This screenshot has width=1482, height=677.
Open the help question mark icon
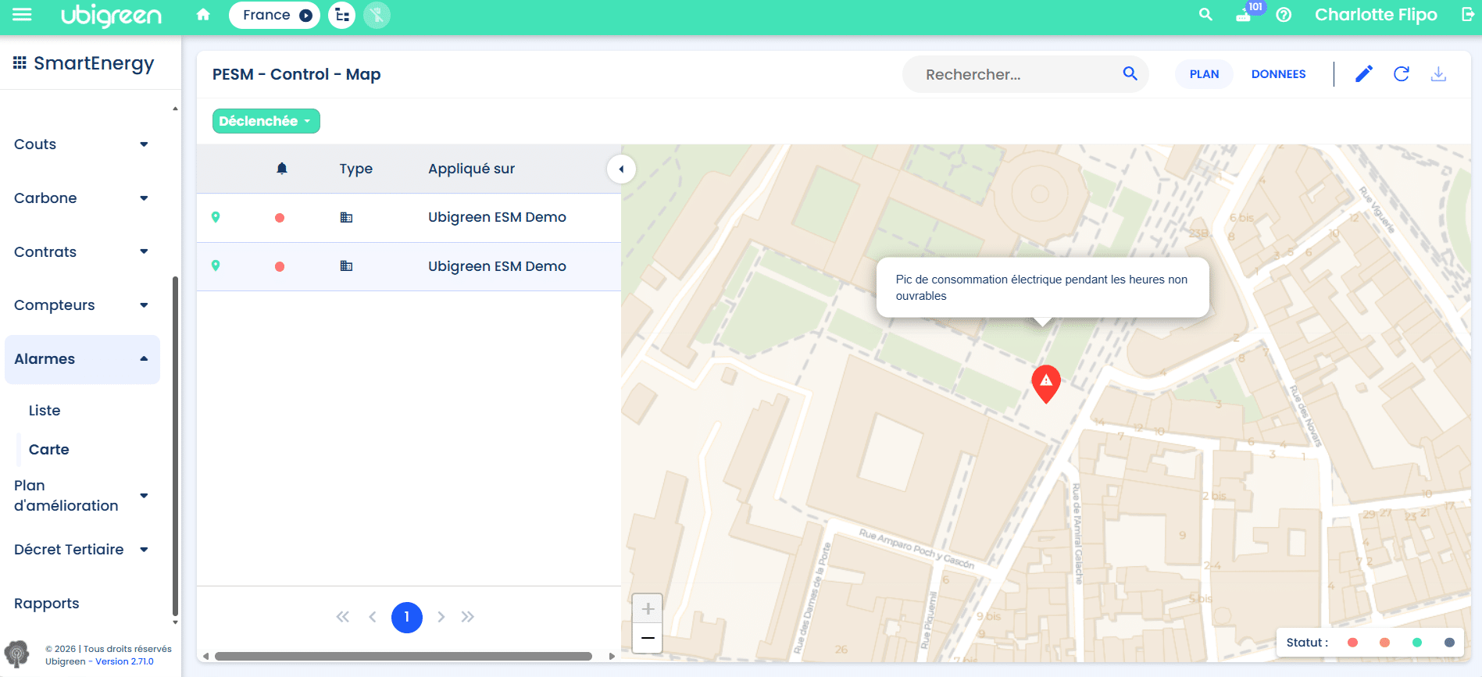(1284, 15)
